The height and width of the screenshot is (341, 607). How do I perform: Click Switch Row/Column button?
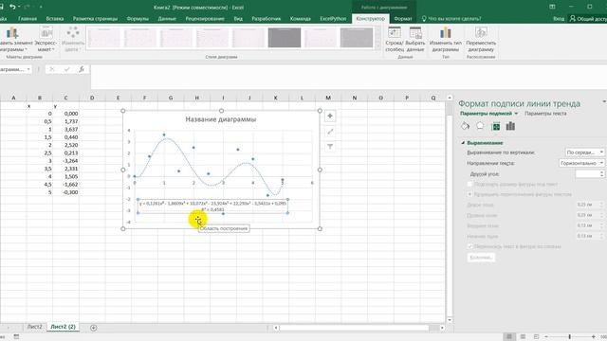tap(395, 40)
